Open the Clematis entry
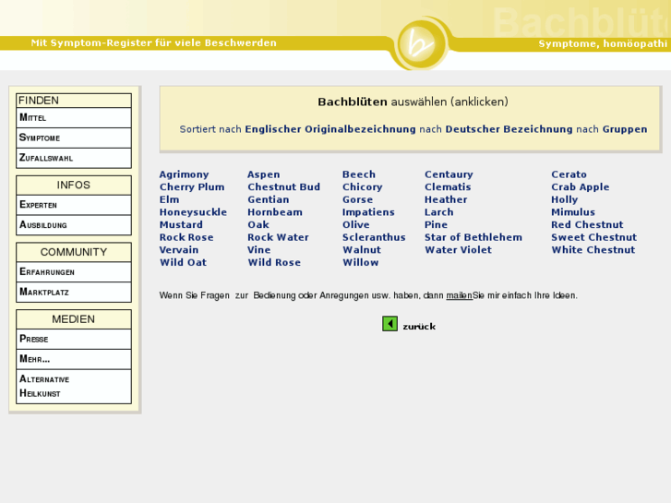Viewport: 671px width, 503px height. click(x=448, y=187)
